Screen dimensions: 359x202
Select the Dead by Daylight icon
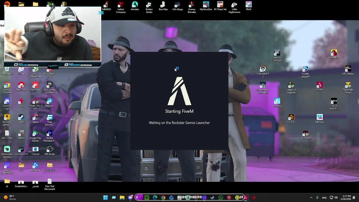coord(277,56)
